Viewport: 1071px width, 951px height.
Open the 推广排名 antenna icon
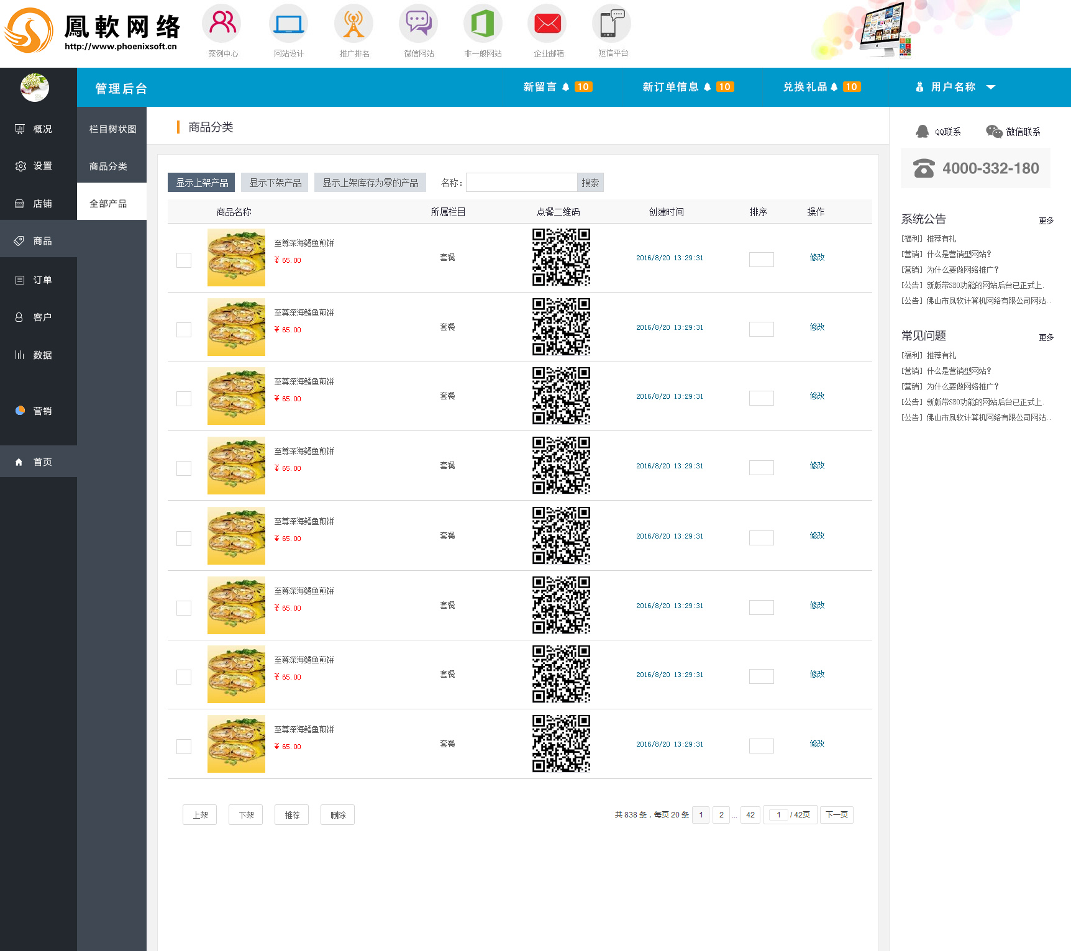pyautogui.click(x=353, y=24)
